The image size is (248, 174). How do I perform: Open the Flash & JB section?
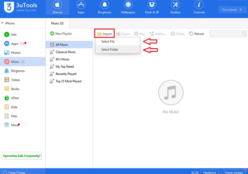[x=152, y=7]
